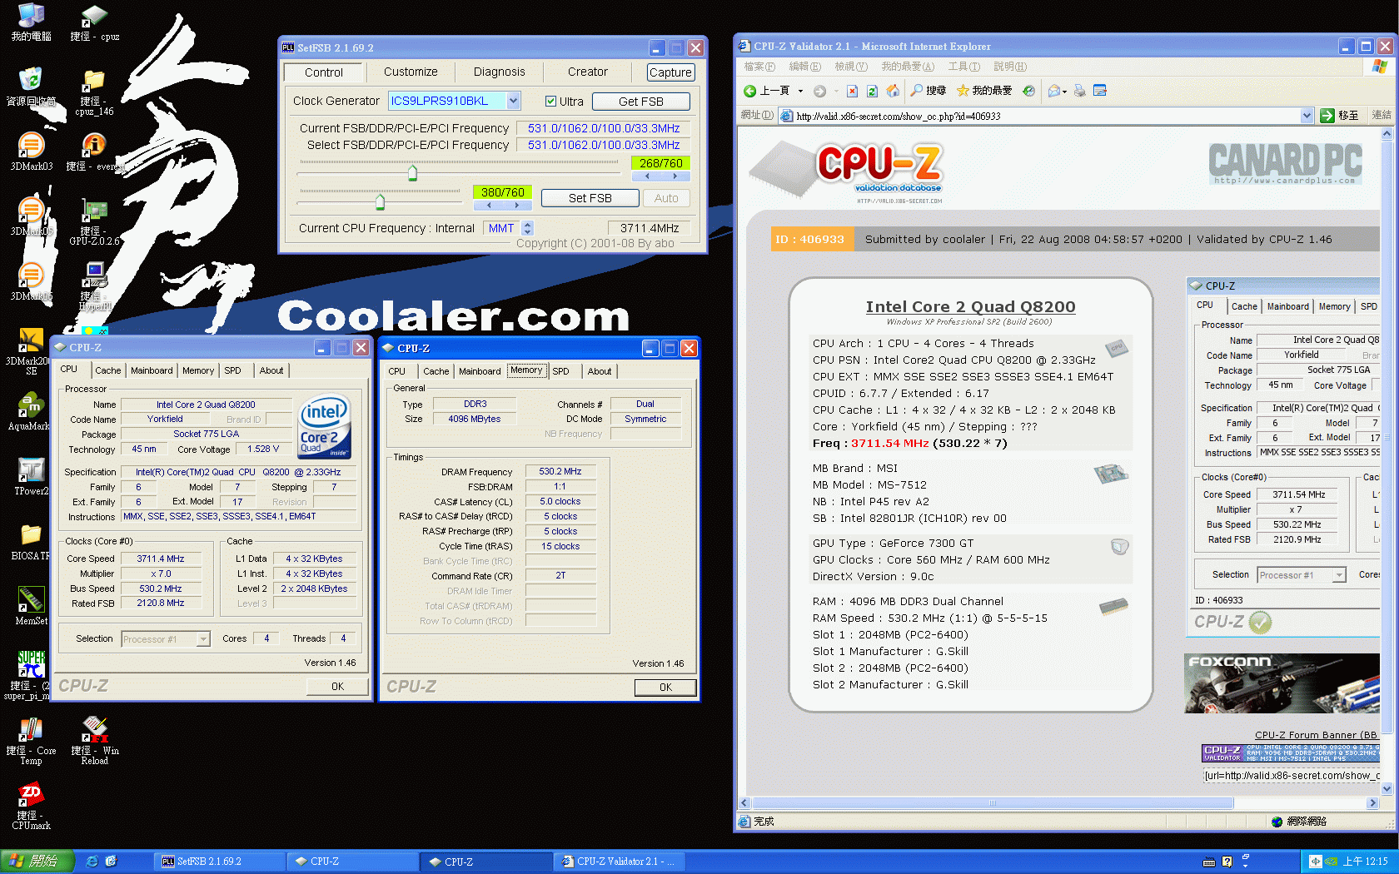
Task: Click the IE Refresh page icon
Action: tap(872, 91)
